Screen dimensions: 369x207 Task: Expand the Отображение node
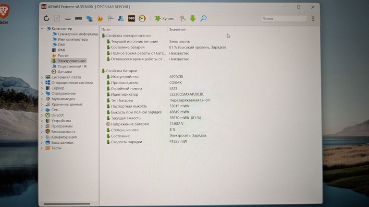coord(42,93)
